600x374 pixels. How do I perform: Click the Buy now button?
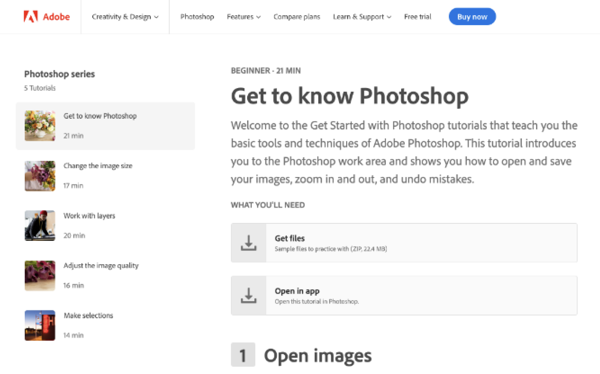click(x=472, y=17)
